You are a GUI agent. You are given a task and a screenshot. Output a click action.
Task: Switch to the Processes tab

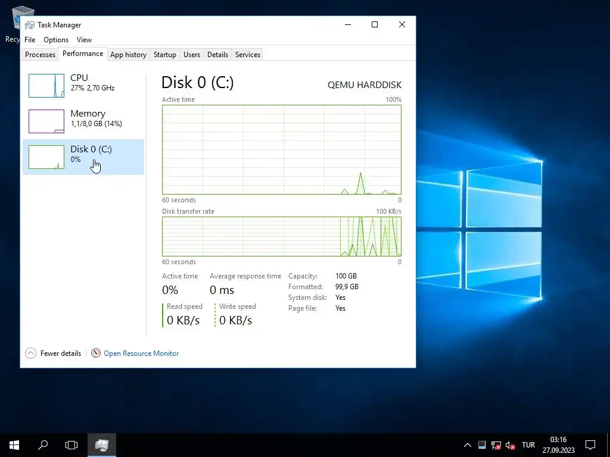coord(40,54)
